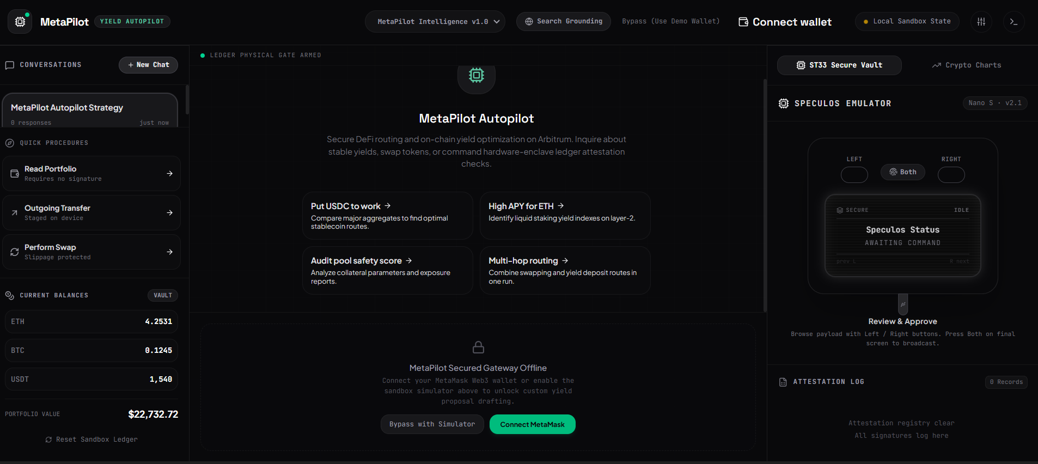Click the layers icon next to SECURE label
1038x464 pixels.
840,210
